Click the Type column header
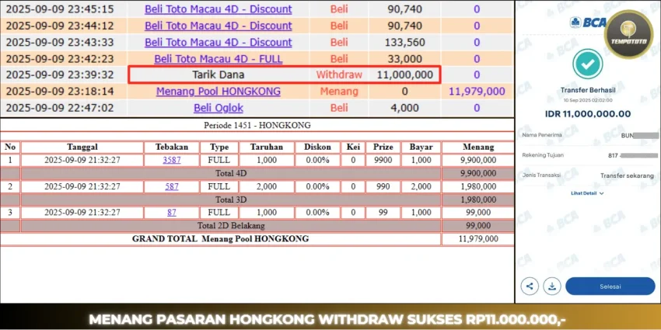Viewport: 661px width, 330px height. pos(219,147)
